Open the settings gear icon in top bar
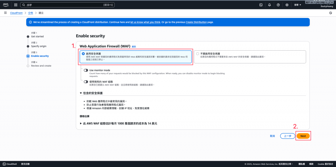 (287, 5)
